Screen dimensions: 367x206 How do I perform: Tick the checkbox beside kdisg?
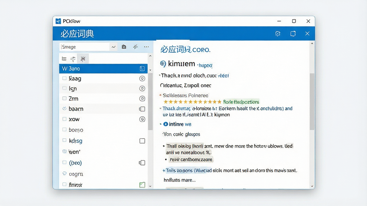click(65, 140)
